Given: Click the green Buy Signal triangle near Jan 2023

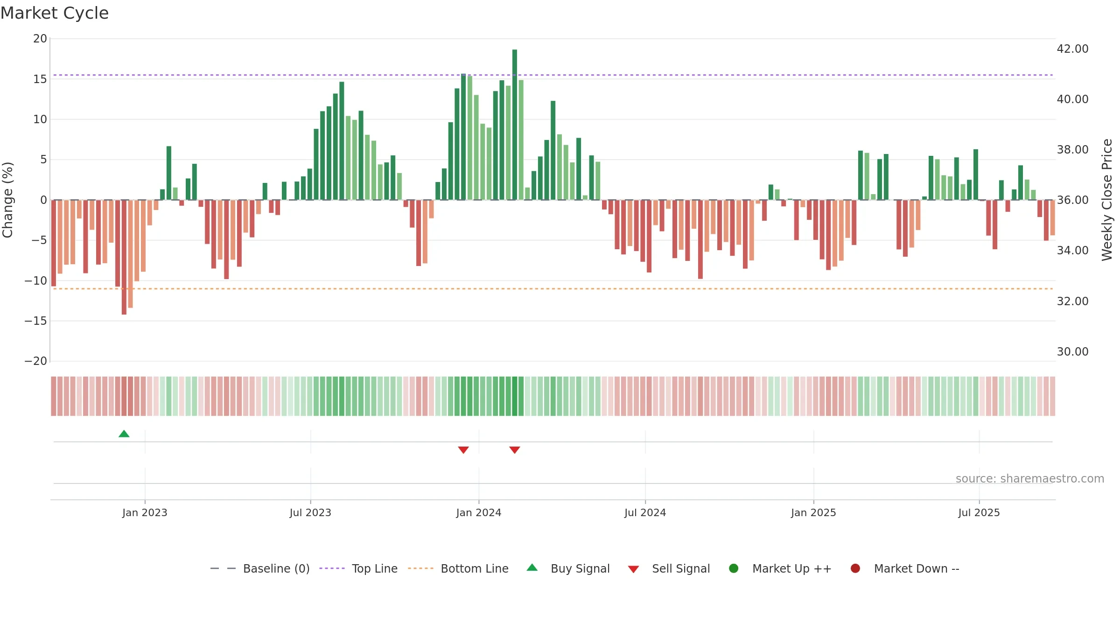Looking at the screenshot, I should [124, 434].
